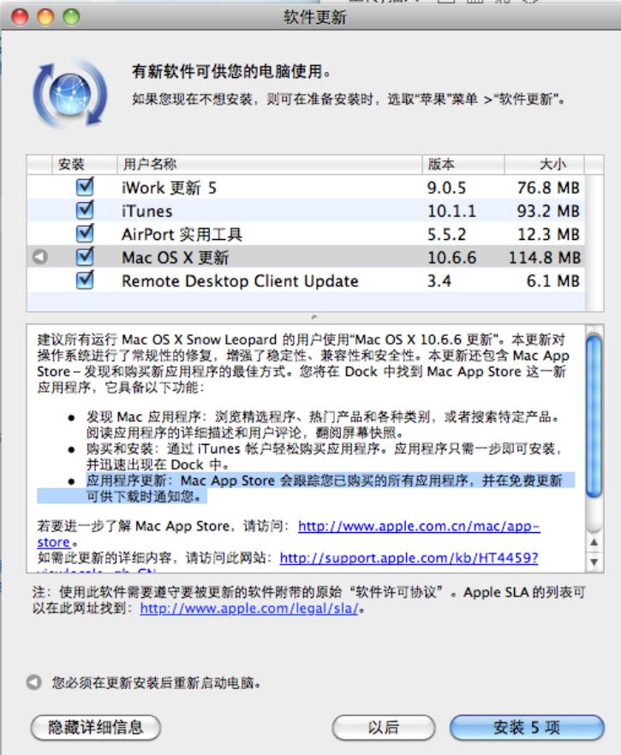
Task: Click the 安装 5 项 button
Action: [527, 727]
